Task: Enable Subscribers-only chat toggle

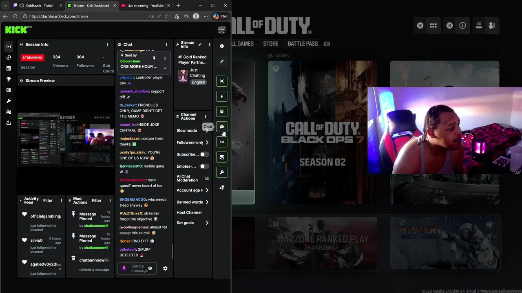Action: point(204,154)
